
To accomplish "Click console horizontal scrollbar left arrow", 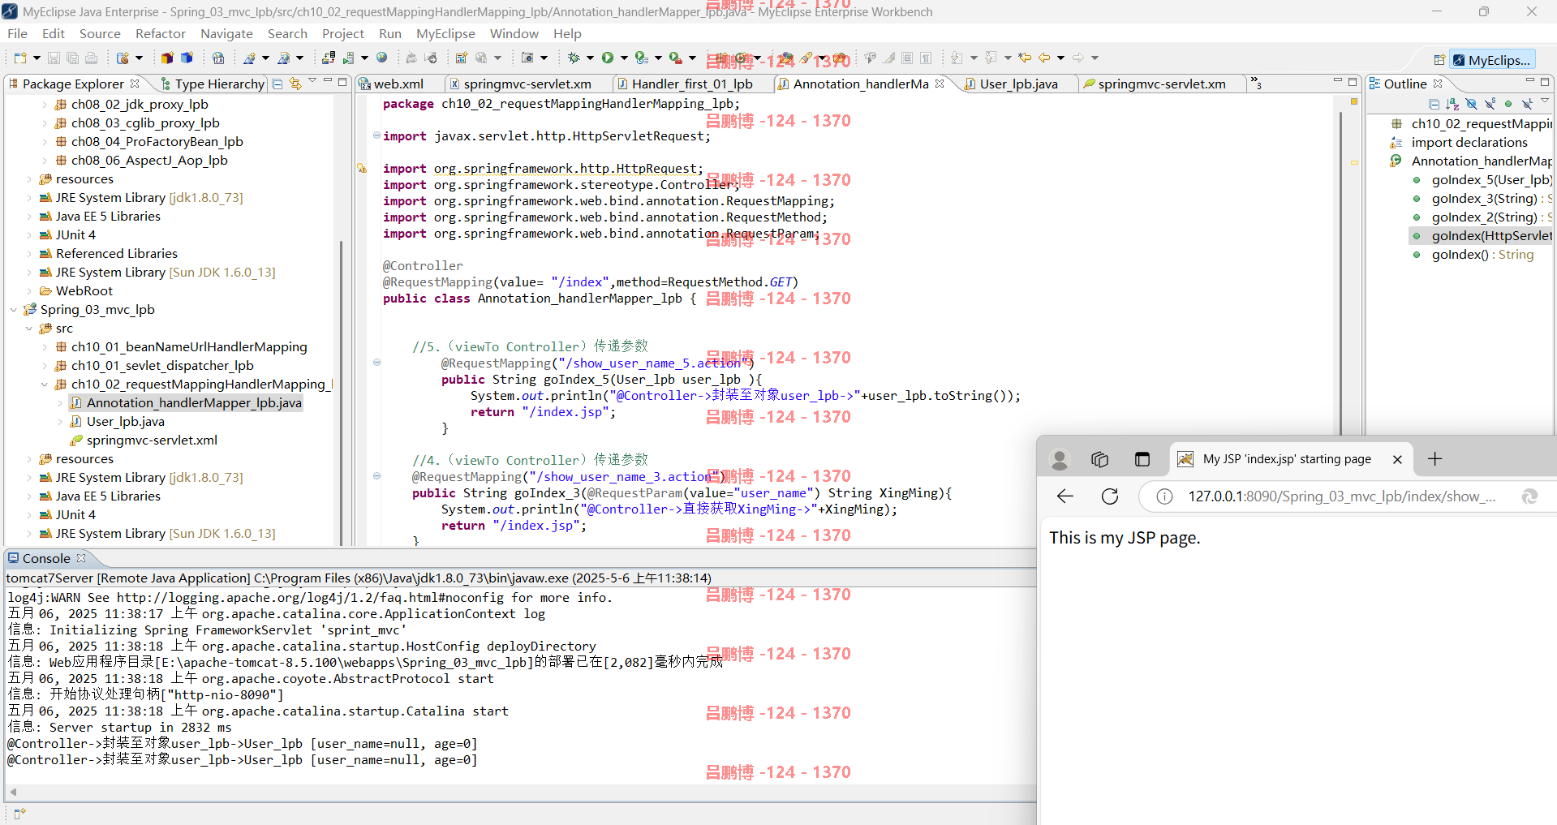I will click(x=13, y=792).
